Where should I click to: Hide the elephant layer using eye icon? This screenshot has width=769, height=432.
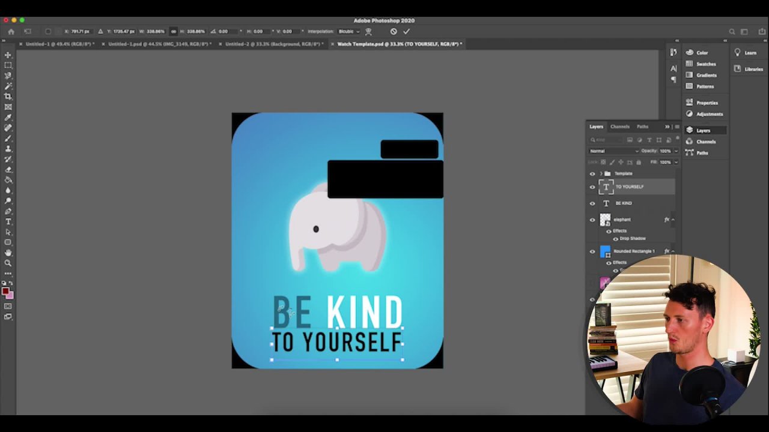point(592,220)
